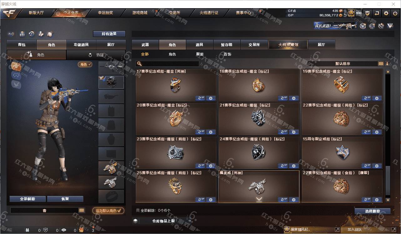Screen dimensions: 401x234
Task: Click the plus icon next to CF点
Action: coord(345,11)
